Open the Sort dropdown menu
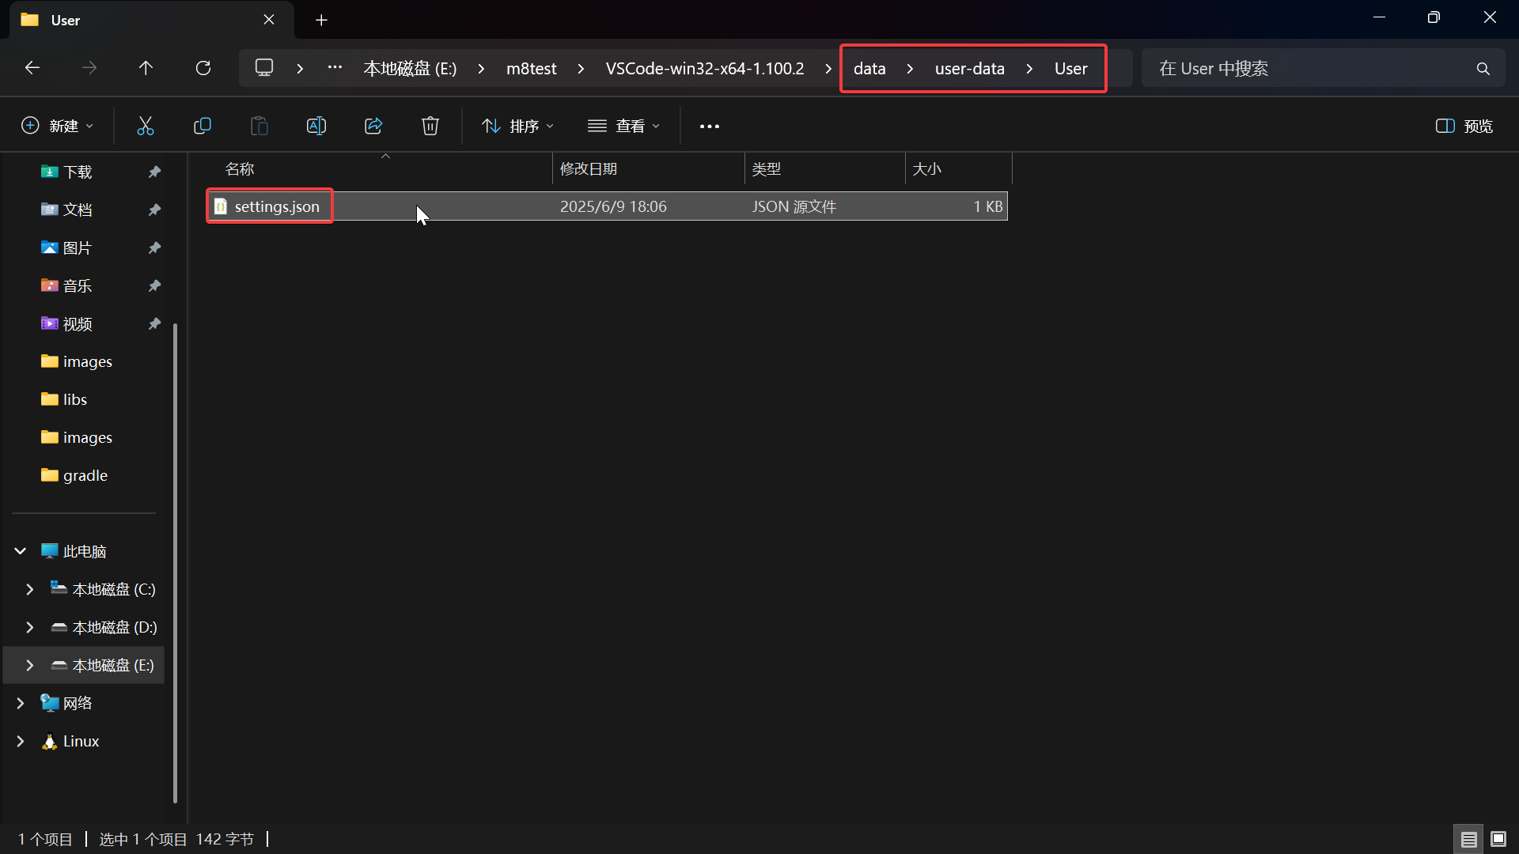The width and height of the screenshot is (1519, 854). [518, 126]
